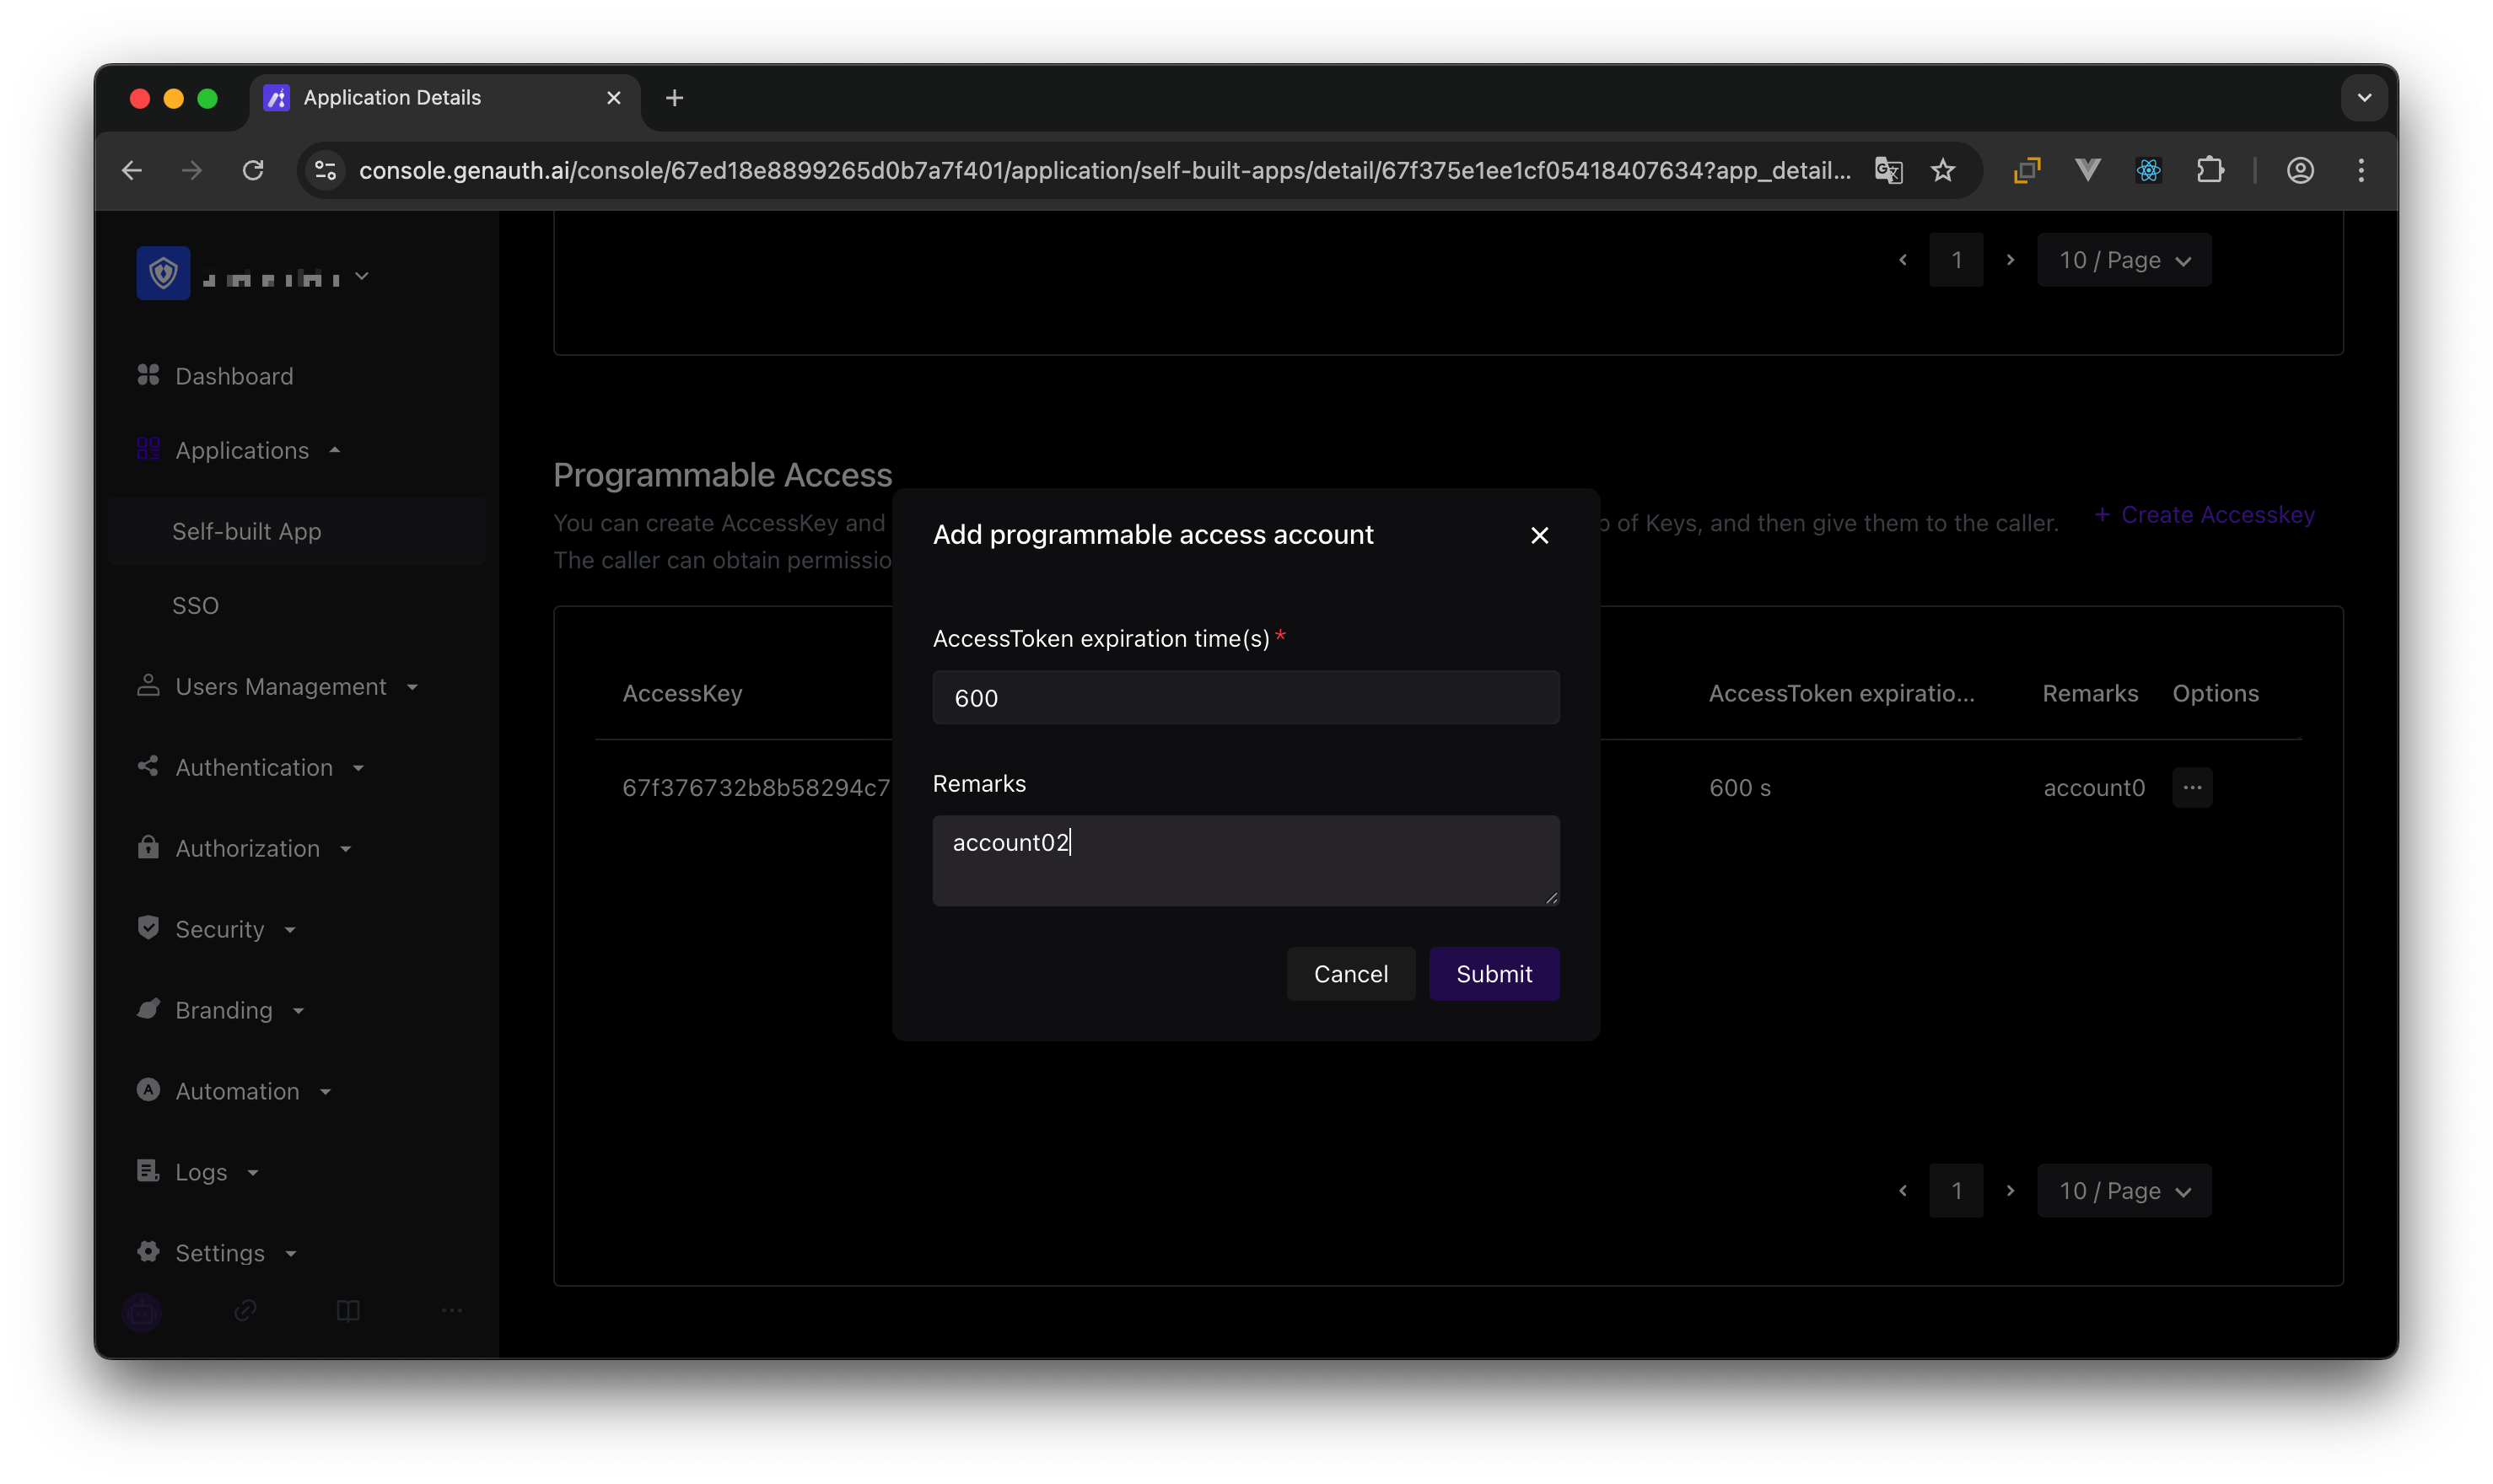Open Dashboard in the sidebar

[234, 376]
